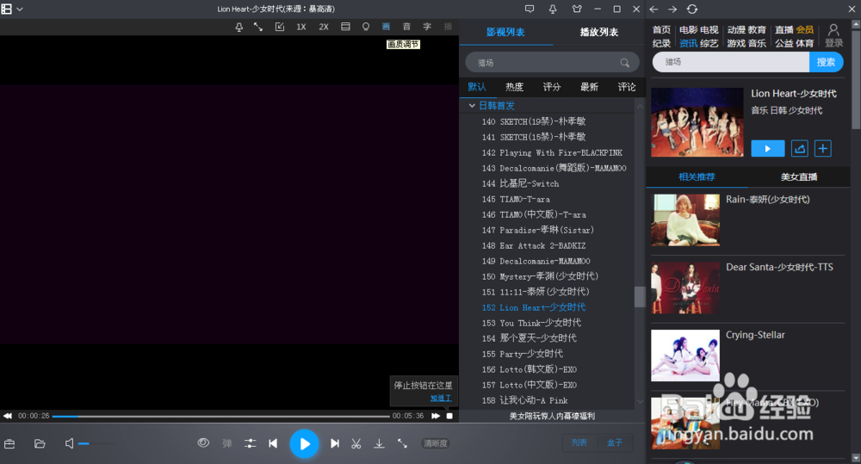Sort list by 评分
Viewport: 861px width, 464px height.
click(x=552, y=87)
